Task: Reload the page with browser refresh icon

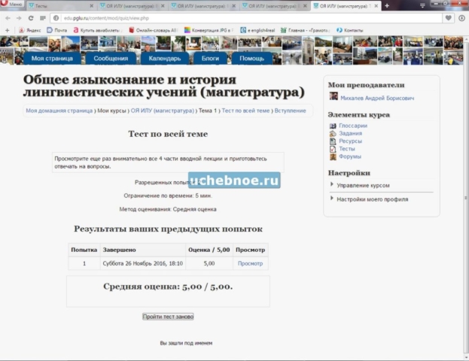Action: 31,17
